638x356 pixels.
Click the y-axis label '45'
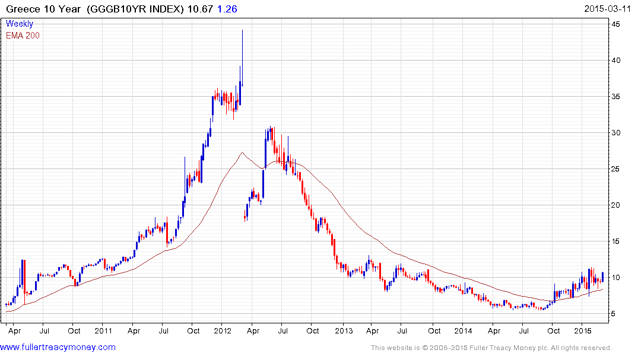click(x=615, y=24)
